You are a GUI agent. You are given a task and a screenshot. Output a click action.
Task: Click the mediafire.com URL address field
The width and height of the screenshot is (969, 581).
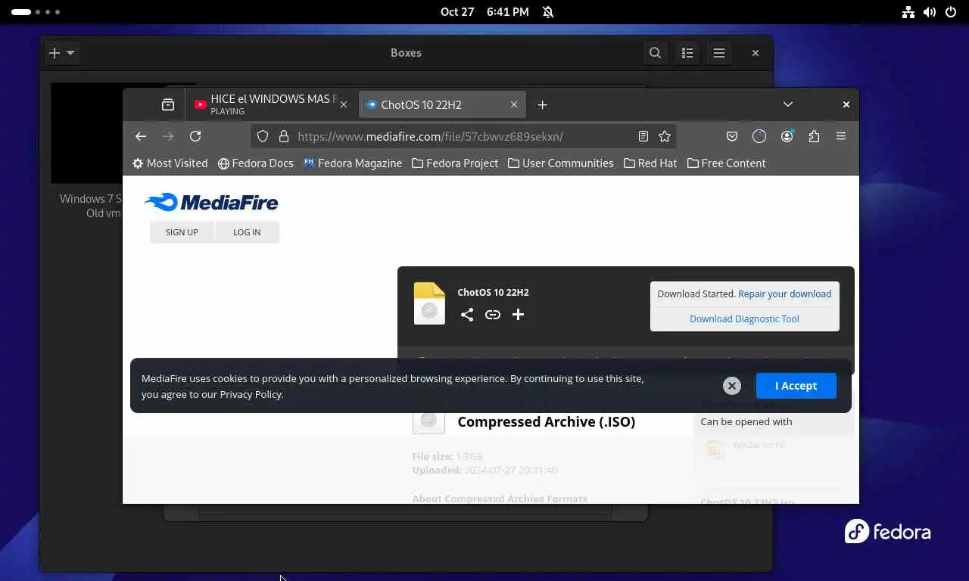[x=462, y=136]
